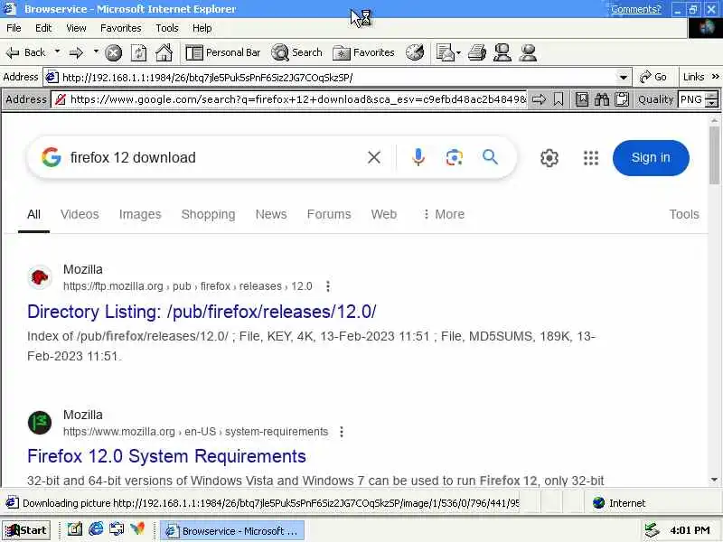Expand the IE address bar dropdown

click(624, 78)
